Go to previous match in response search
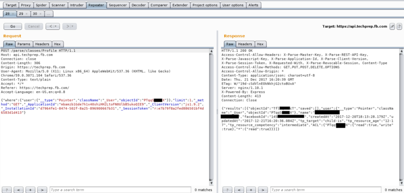Image resolution: width=404 pixels, height=193 pixels. (x=239, y=190)
